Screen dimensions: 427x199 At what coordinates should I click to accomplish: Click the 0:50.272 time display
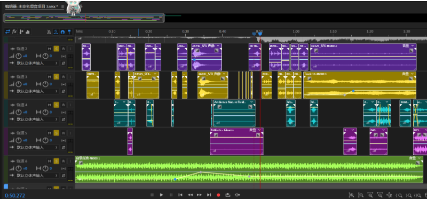(15, 195)
